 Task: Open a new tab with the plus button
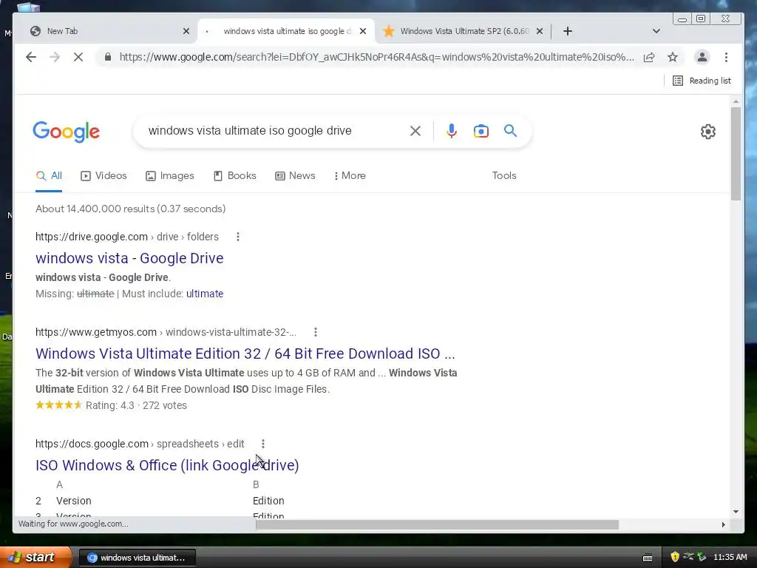(x=568, y=31)
